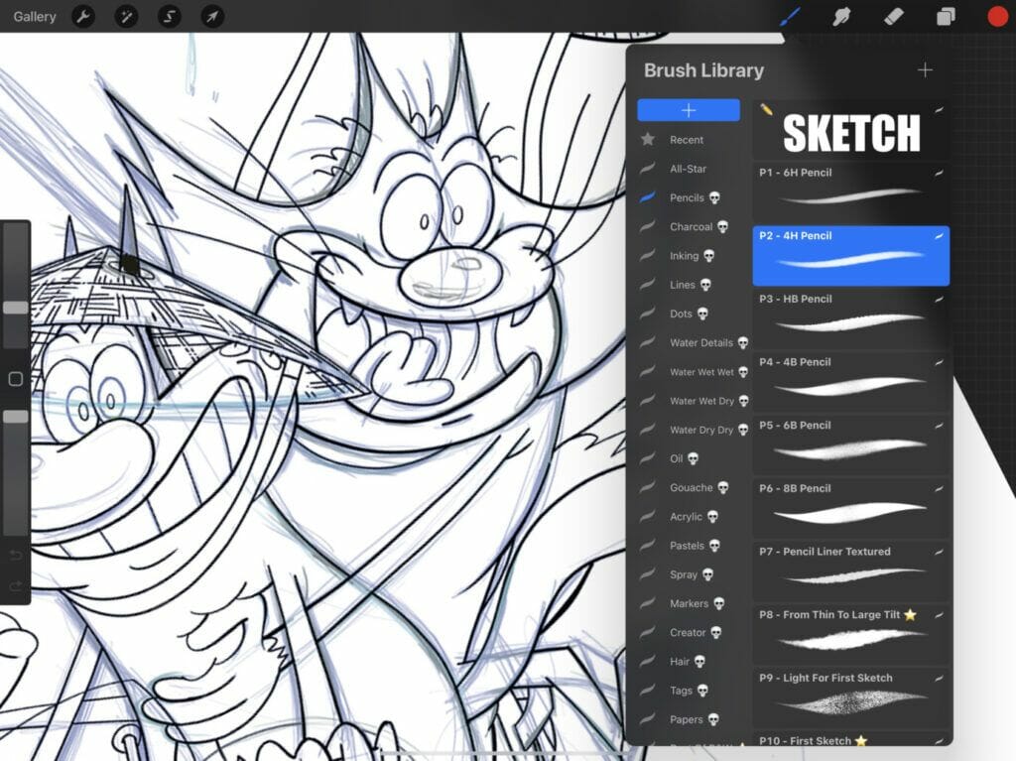Select the P2 - 4H Pencil brush

tap(850, 255)
